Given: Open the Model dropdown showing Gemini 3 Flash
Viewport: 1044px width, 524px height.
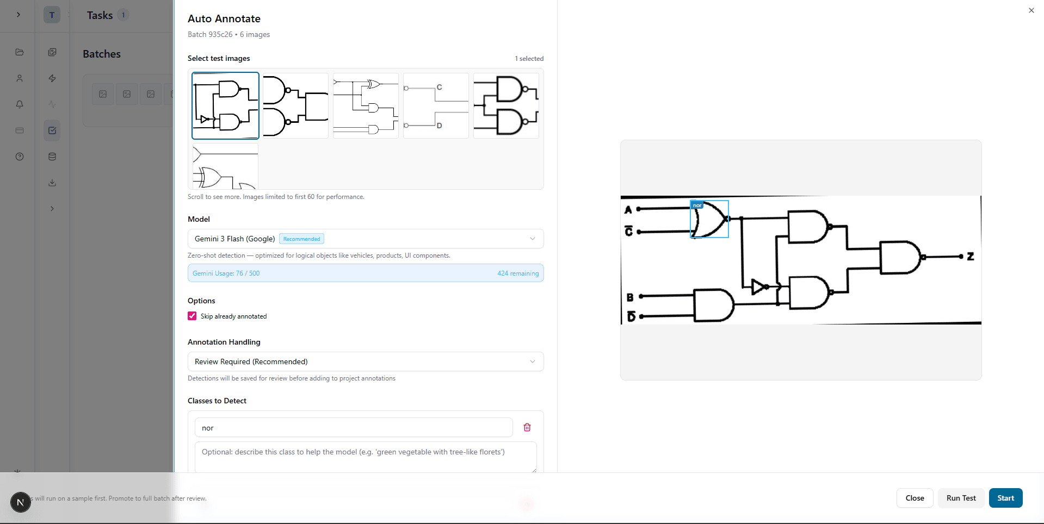Looking at the screenshot, I should pyautogui.click(x=365, y=239).
